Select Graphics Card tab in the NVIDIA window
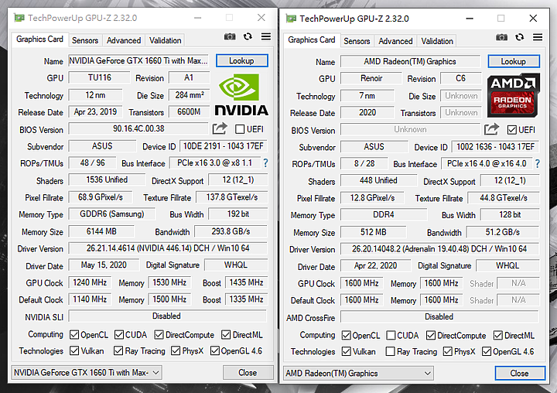Viewport: 557px width, 393px height. [x=39, y=39]
